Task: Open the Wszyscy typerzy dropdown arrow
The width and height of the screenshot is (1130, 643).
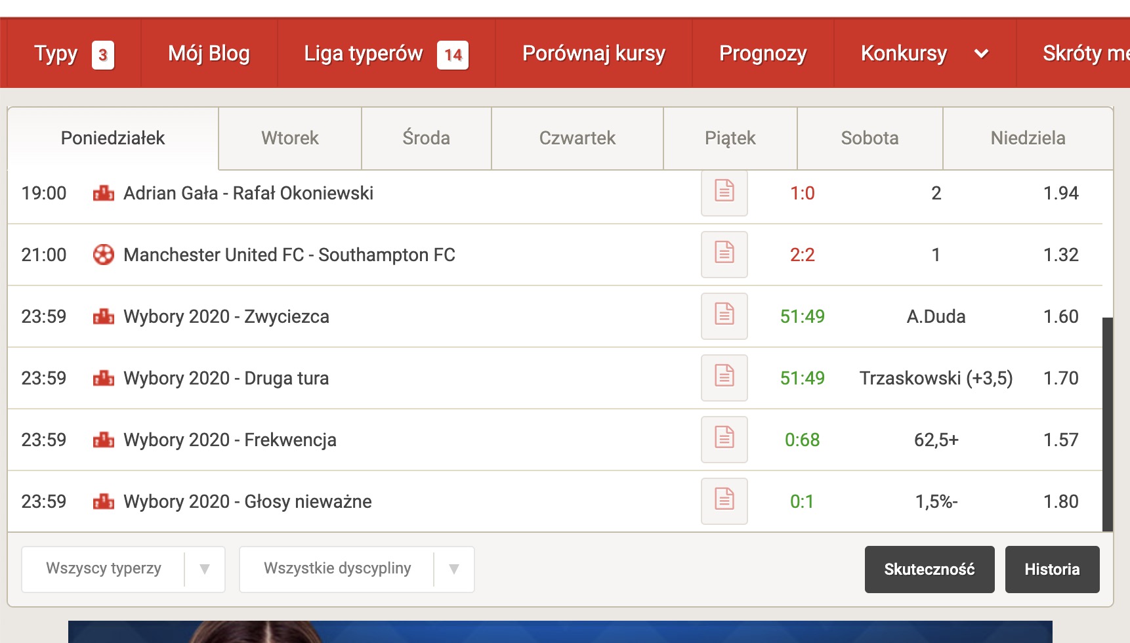Action: (x=205, y=569)
